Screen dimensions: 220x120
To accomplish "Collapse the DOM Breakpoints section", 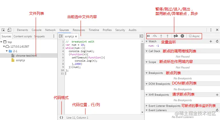I will click(147, 84).
